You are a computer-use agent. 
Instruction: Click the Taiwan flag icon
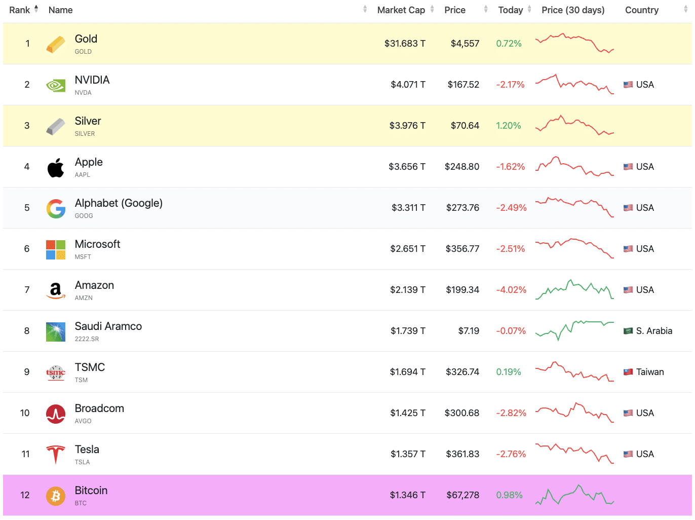628,372
